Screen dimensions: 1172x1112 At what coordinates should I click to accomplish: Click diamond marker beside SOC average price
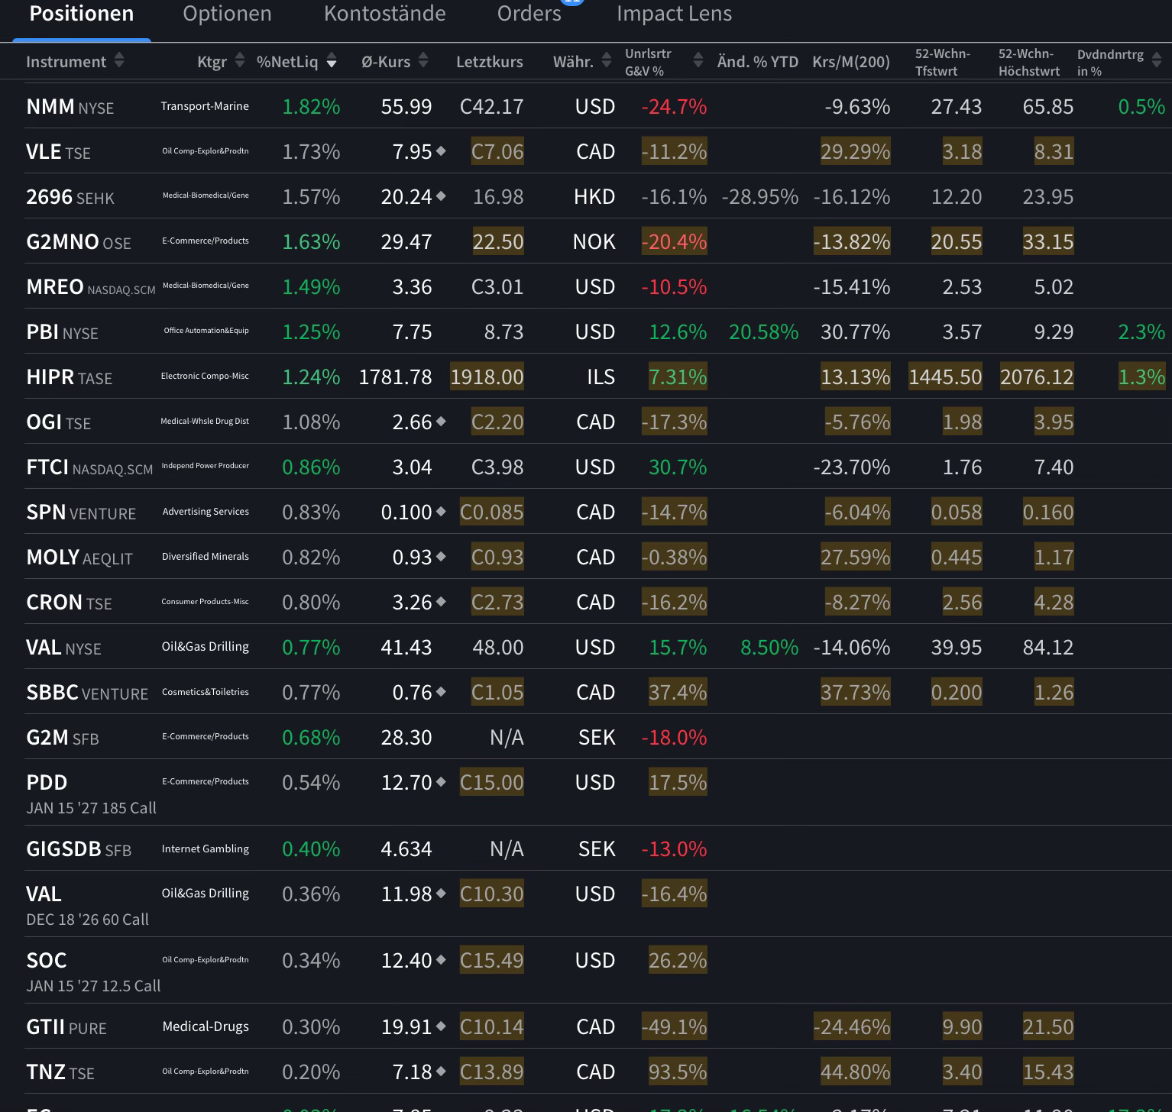pyautogui.click(x=441, y=960)
